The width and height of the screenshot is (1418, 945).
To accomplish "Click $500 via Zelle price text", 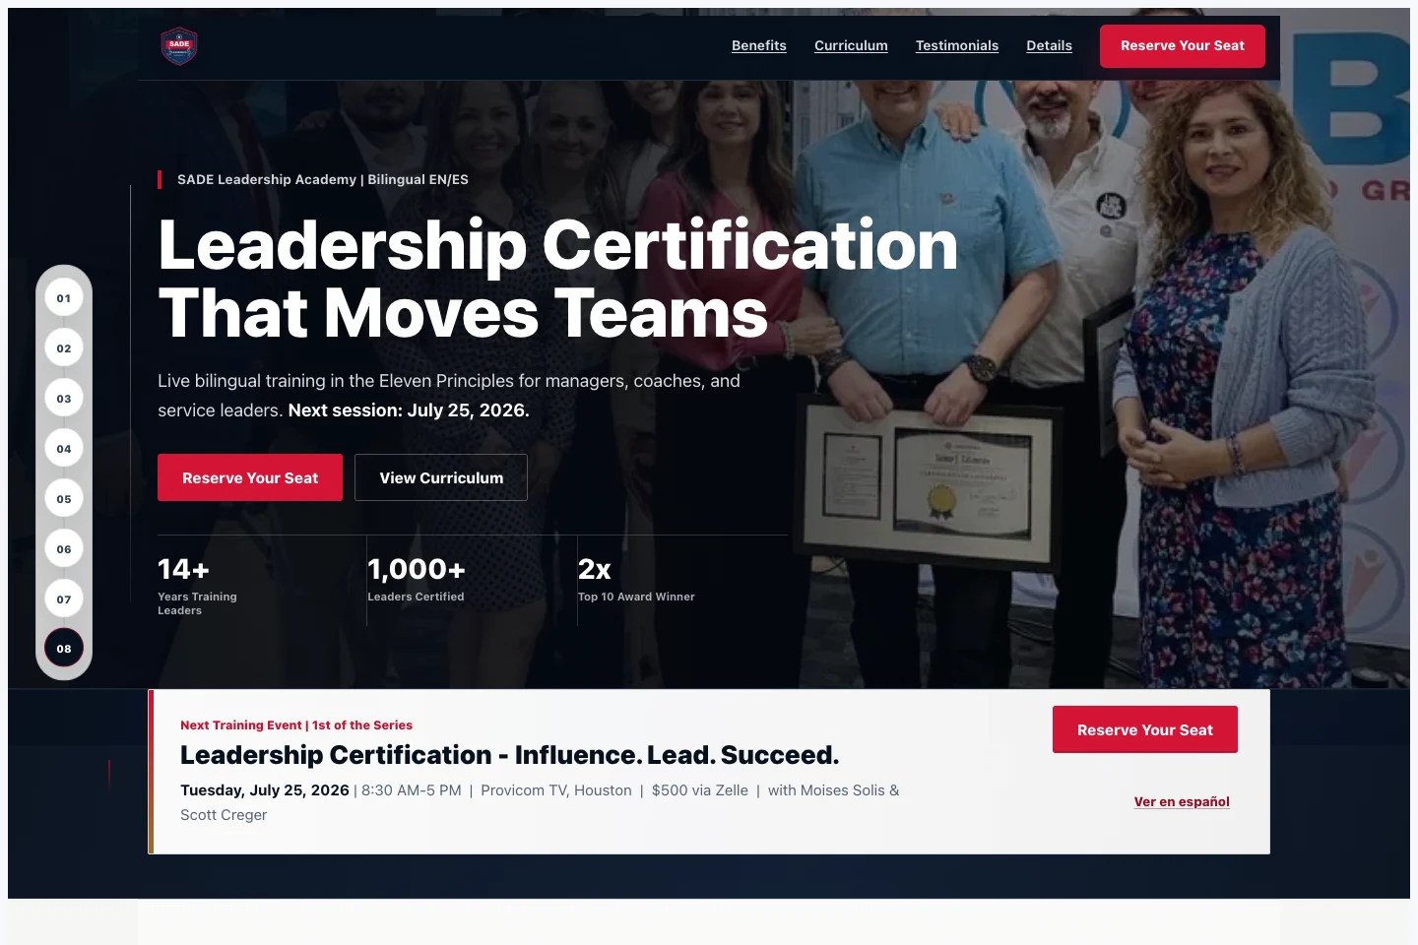I will (x=700, y=789).
